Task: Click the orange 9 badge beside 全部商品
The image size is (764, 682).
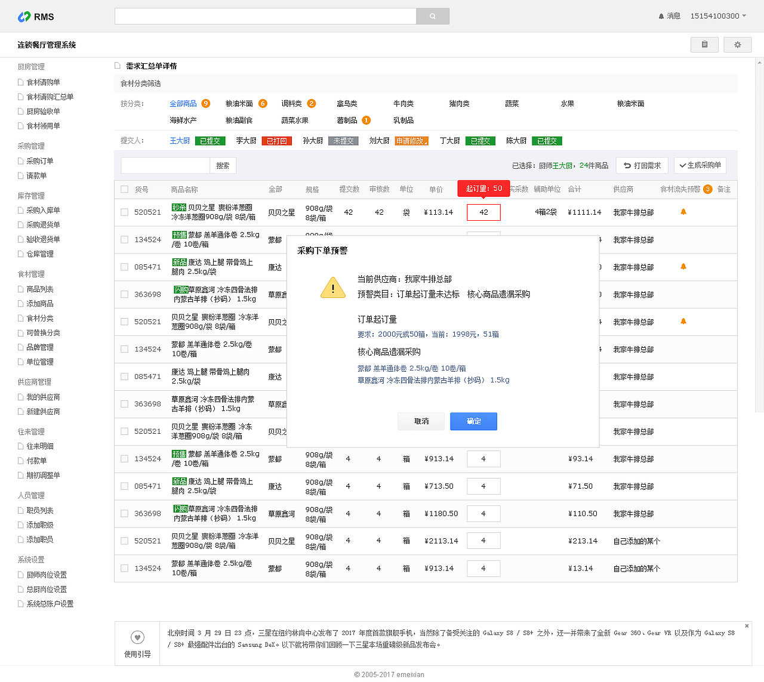Action: [x=206, y=103]
